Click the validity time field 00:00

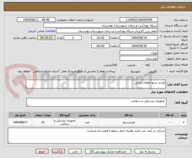tap(100, 46)
